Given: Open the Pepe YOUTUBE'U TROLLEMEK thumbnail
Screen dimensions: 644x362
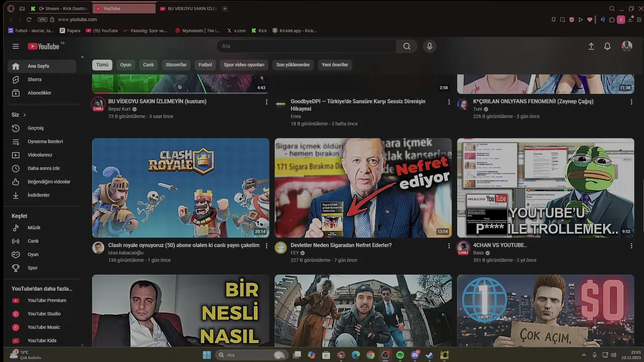Looking at the screenshot, I should (545, 188).
